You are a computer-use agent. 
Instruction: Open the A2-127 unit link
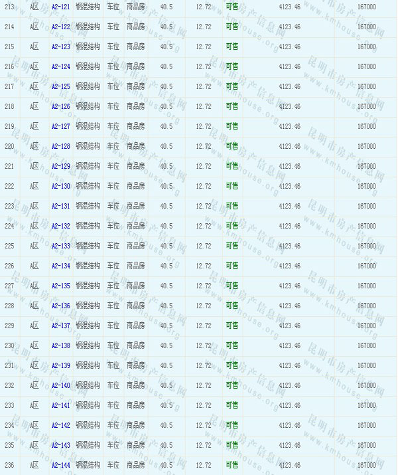click(60, 126)
